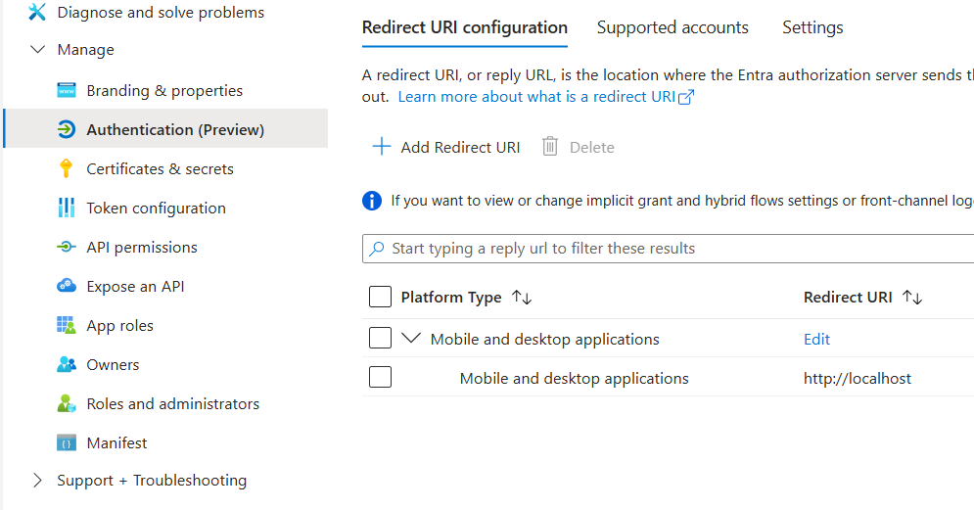Click the Diagnose and solve problems wrench icon
Image resolution: width=974 pixels, height=510 pixels.
pyautogui.click(x=37, y=12)
